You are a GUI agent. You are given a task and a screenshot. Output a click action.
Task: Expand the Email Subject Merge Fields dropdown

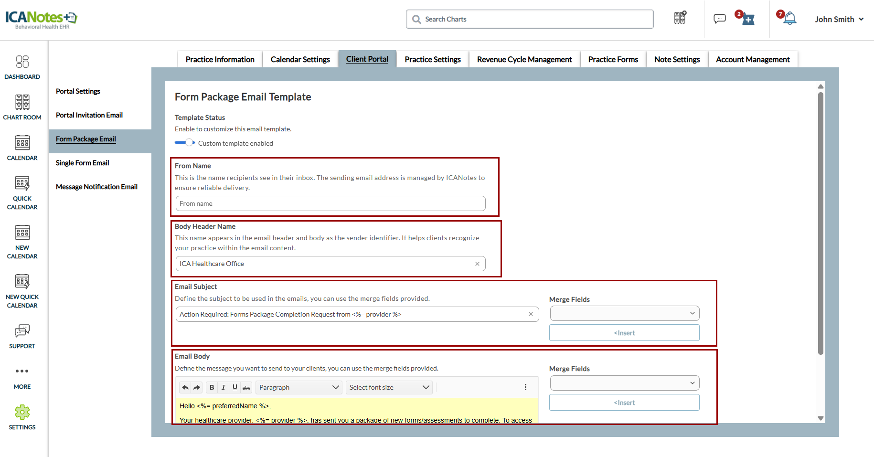click(624, 313)
